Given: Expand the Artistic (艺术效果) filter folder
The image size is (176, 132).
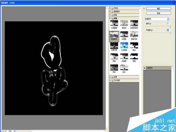Looking at the screenshot, I should 110,80.
